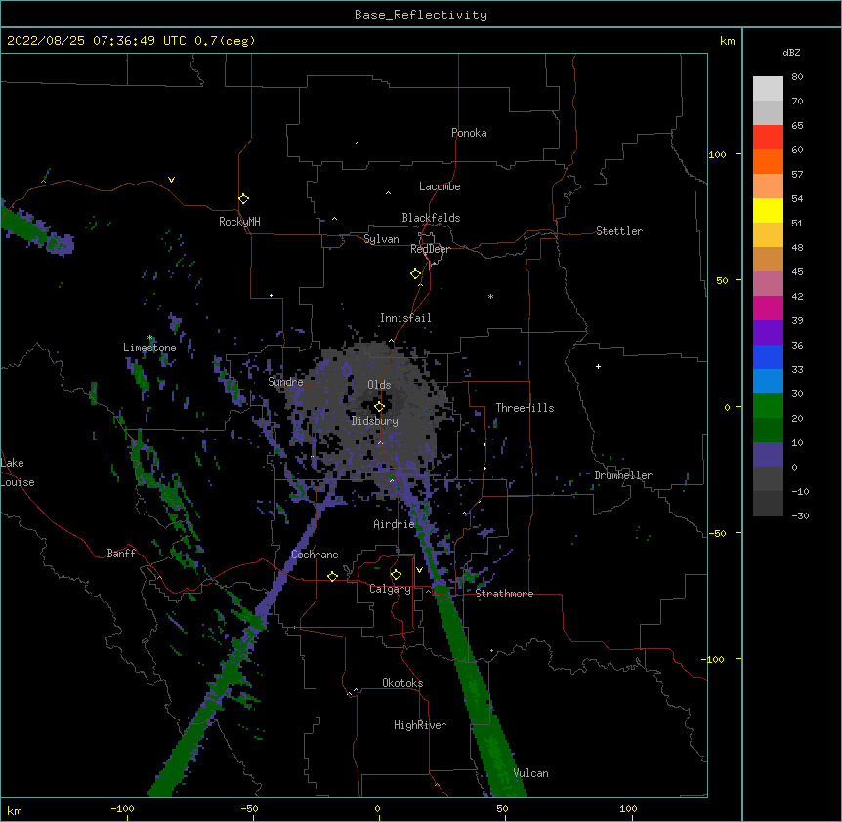Viewport: 842px width, 822px height.
Task: Click the Base_Reflectivity title
Action: point(421,15)
